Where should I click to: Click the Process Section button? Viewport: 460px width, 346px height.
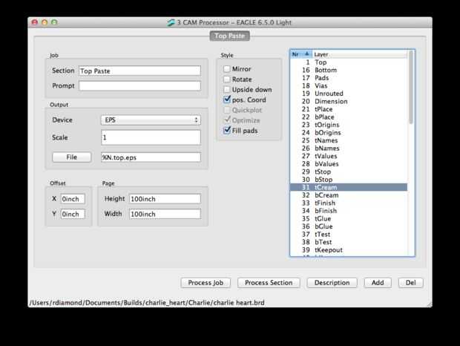click(269, 283)
